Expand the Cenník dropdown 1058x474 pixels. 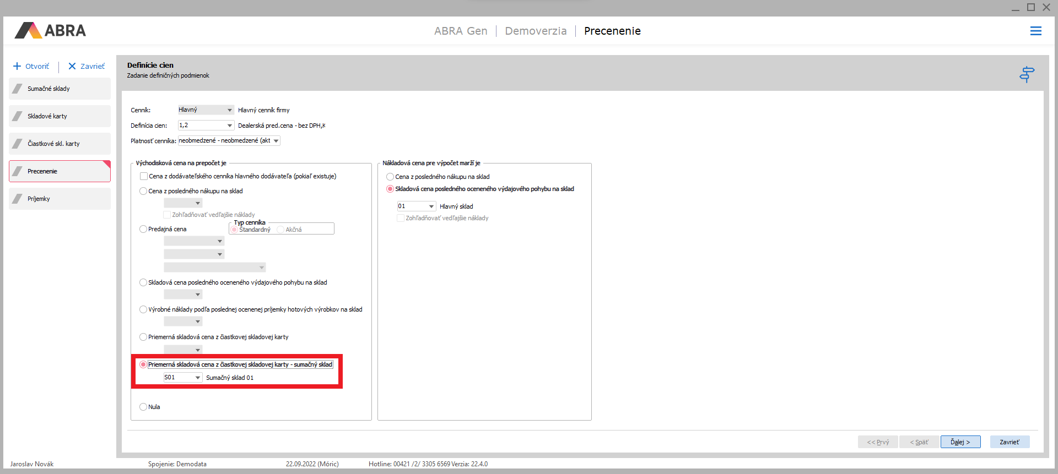[229, 110]
